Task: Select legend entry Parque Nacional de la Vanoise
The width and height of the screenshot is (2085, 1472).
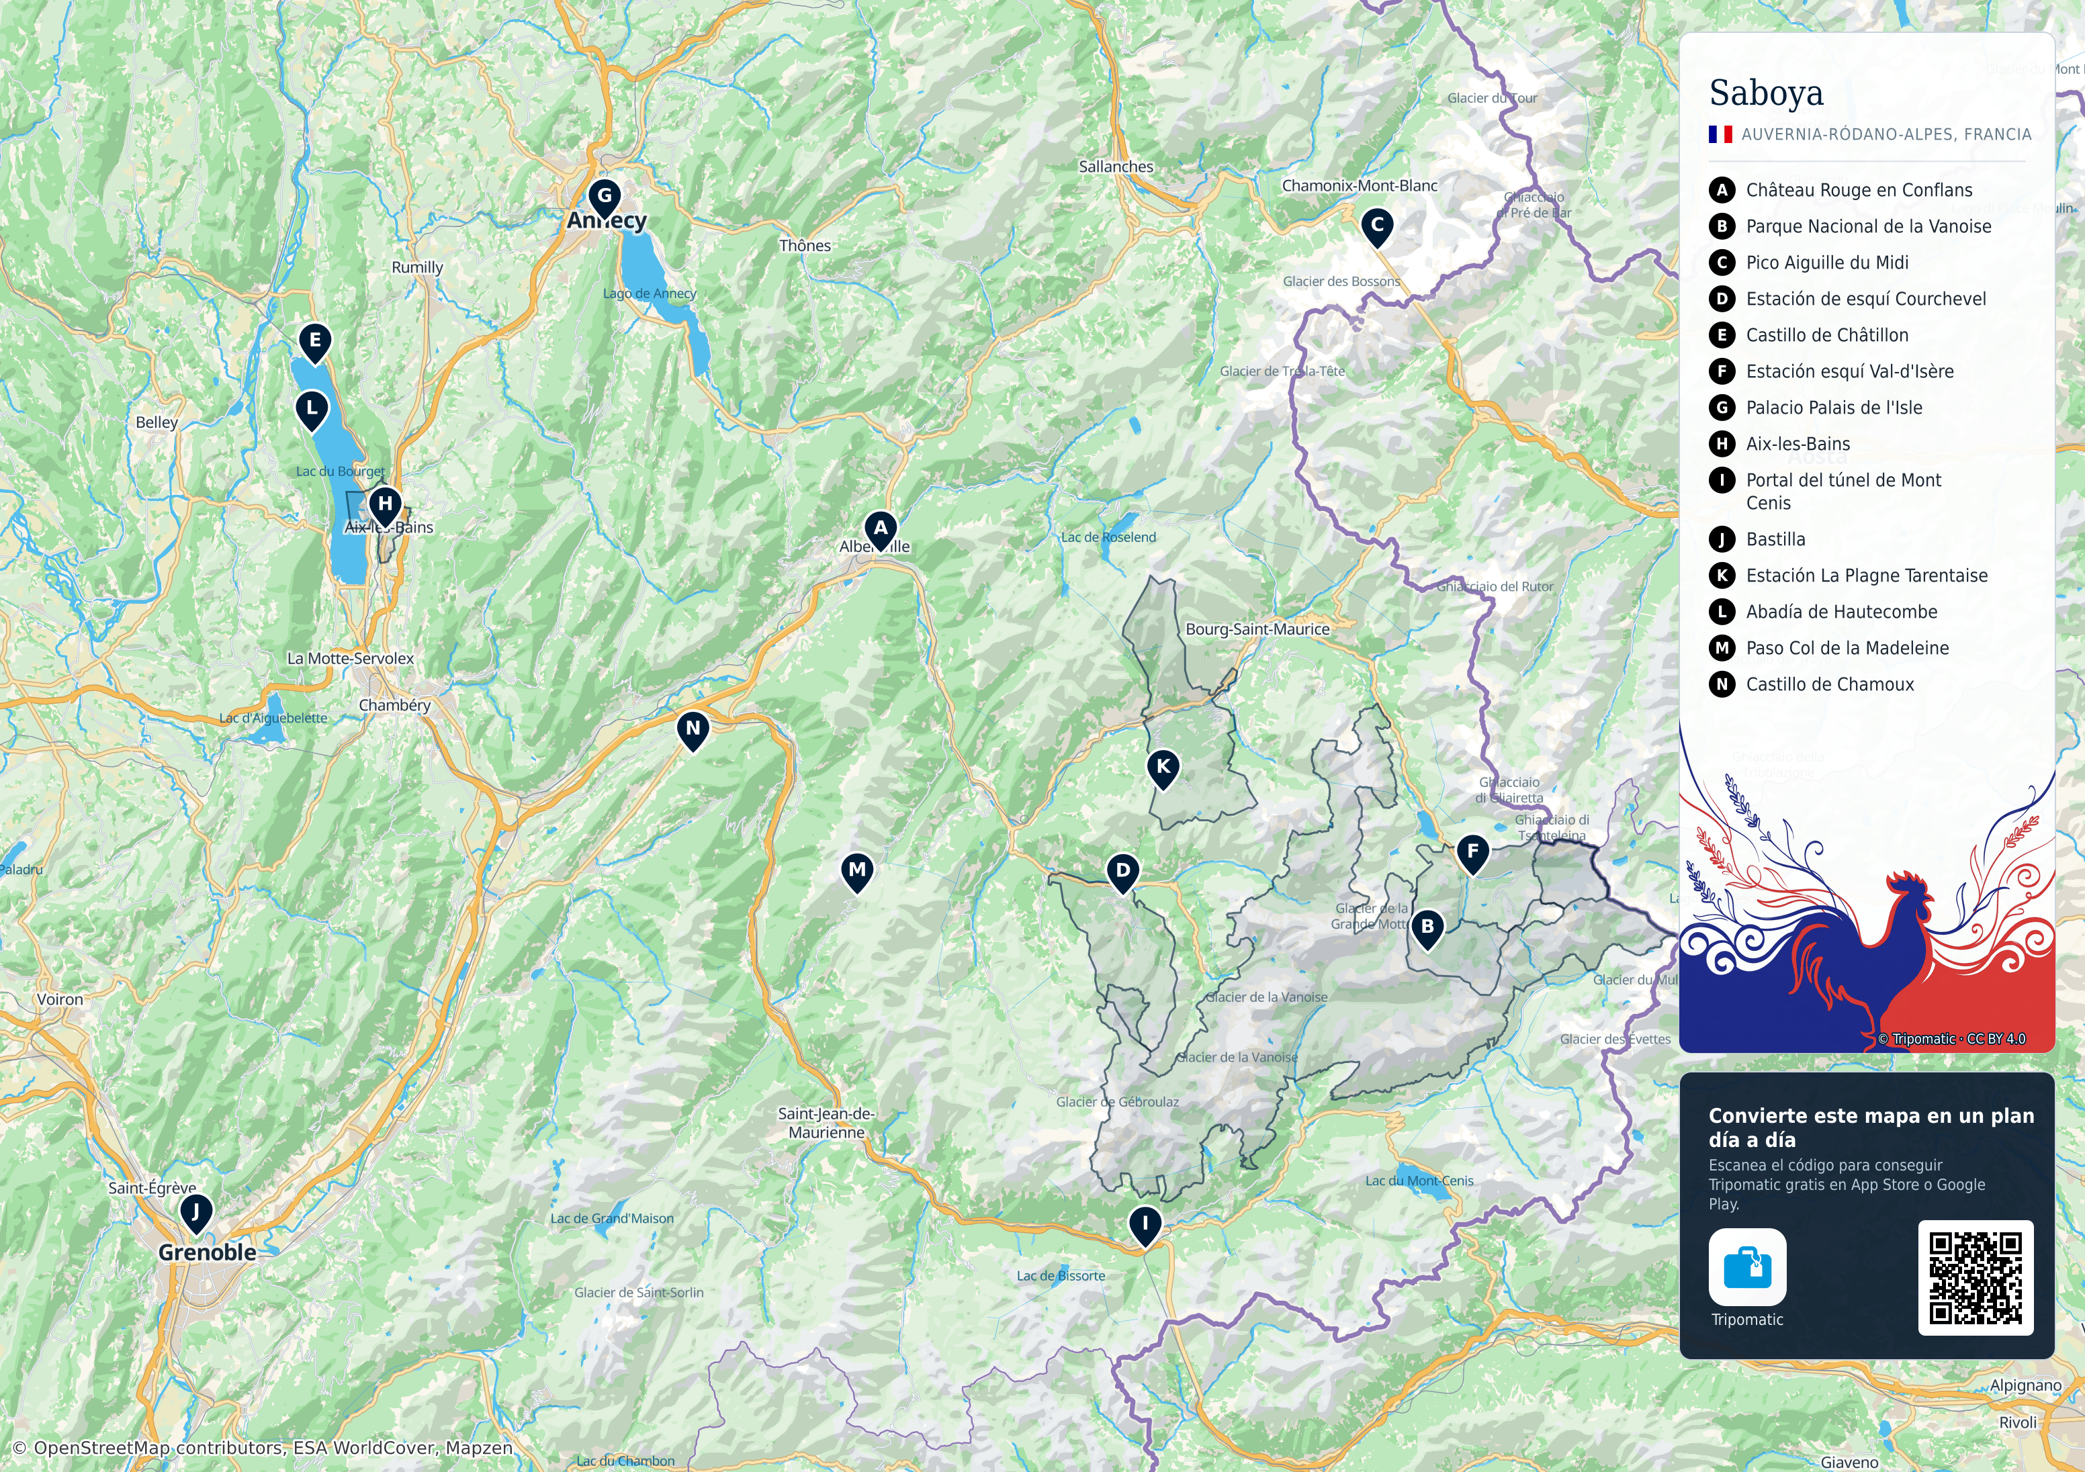Action: [x=1851, y=226]
